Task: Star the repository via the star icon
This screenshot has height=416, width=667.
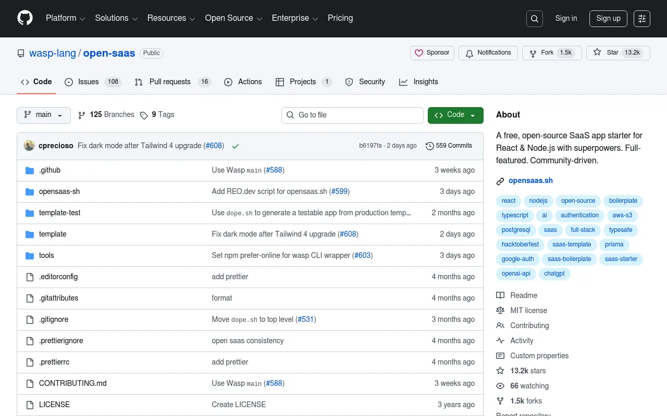Action: click(x=597, y=53)
